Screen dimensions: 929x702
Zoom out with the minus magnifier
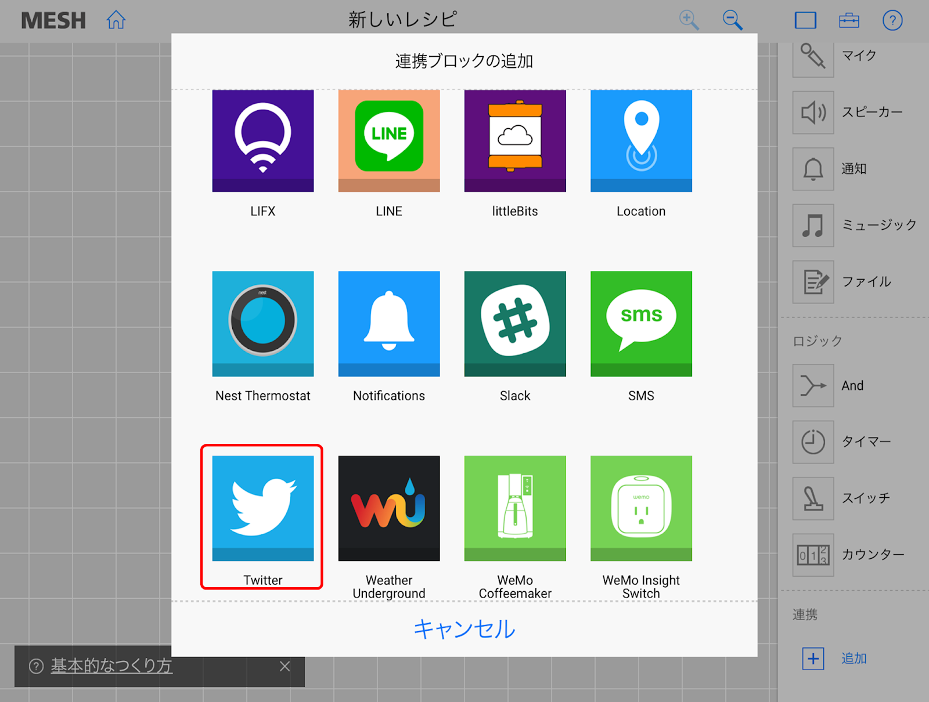pos(732,20)
